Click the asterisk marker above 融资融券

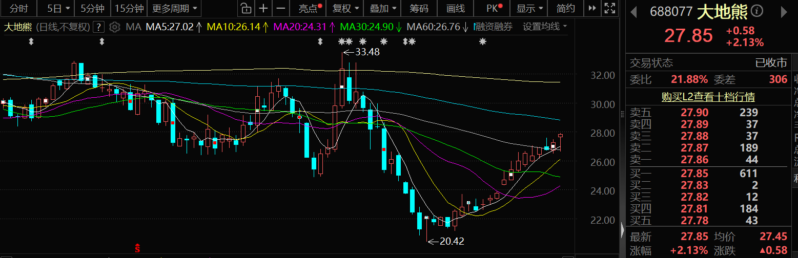click(x=482, y=41)
